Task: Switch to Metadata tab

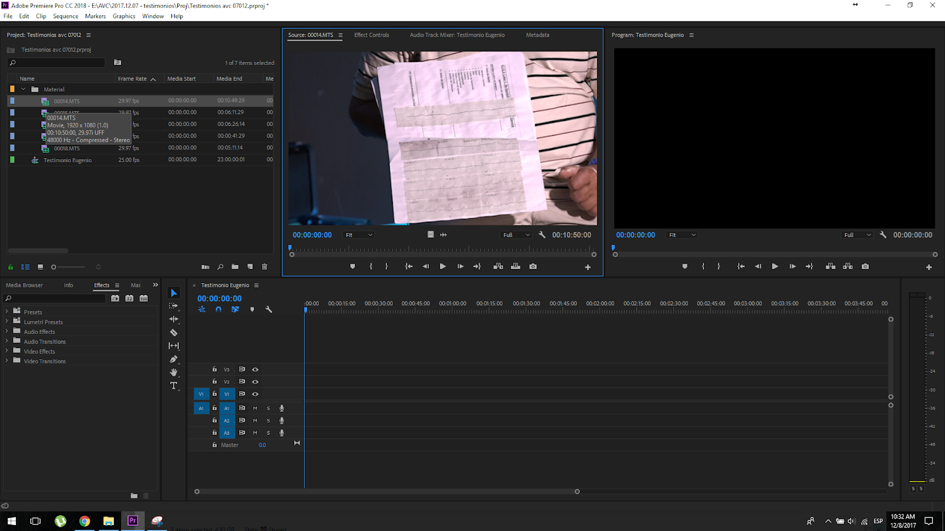Action: [537, 35]
